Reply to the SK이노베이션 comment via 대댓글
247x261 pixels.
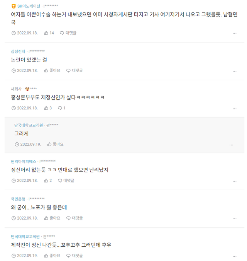(68, 33)
